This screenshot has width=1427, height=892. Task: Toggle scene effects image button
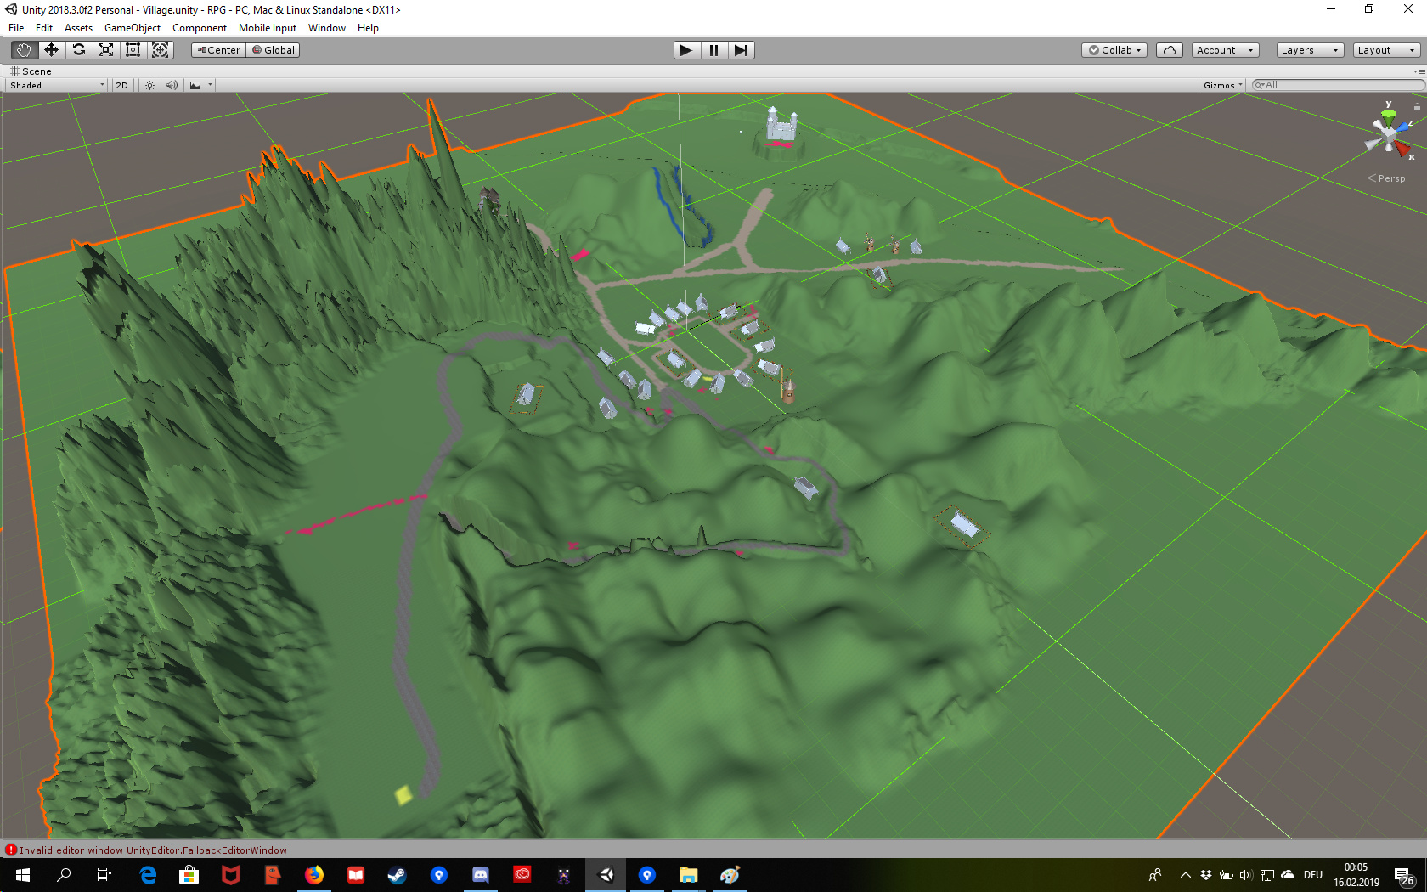195,85
